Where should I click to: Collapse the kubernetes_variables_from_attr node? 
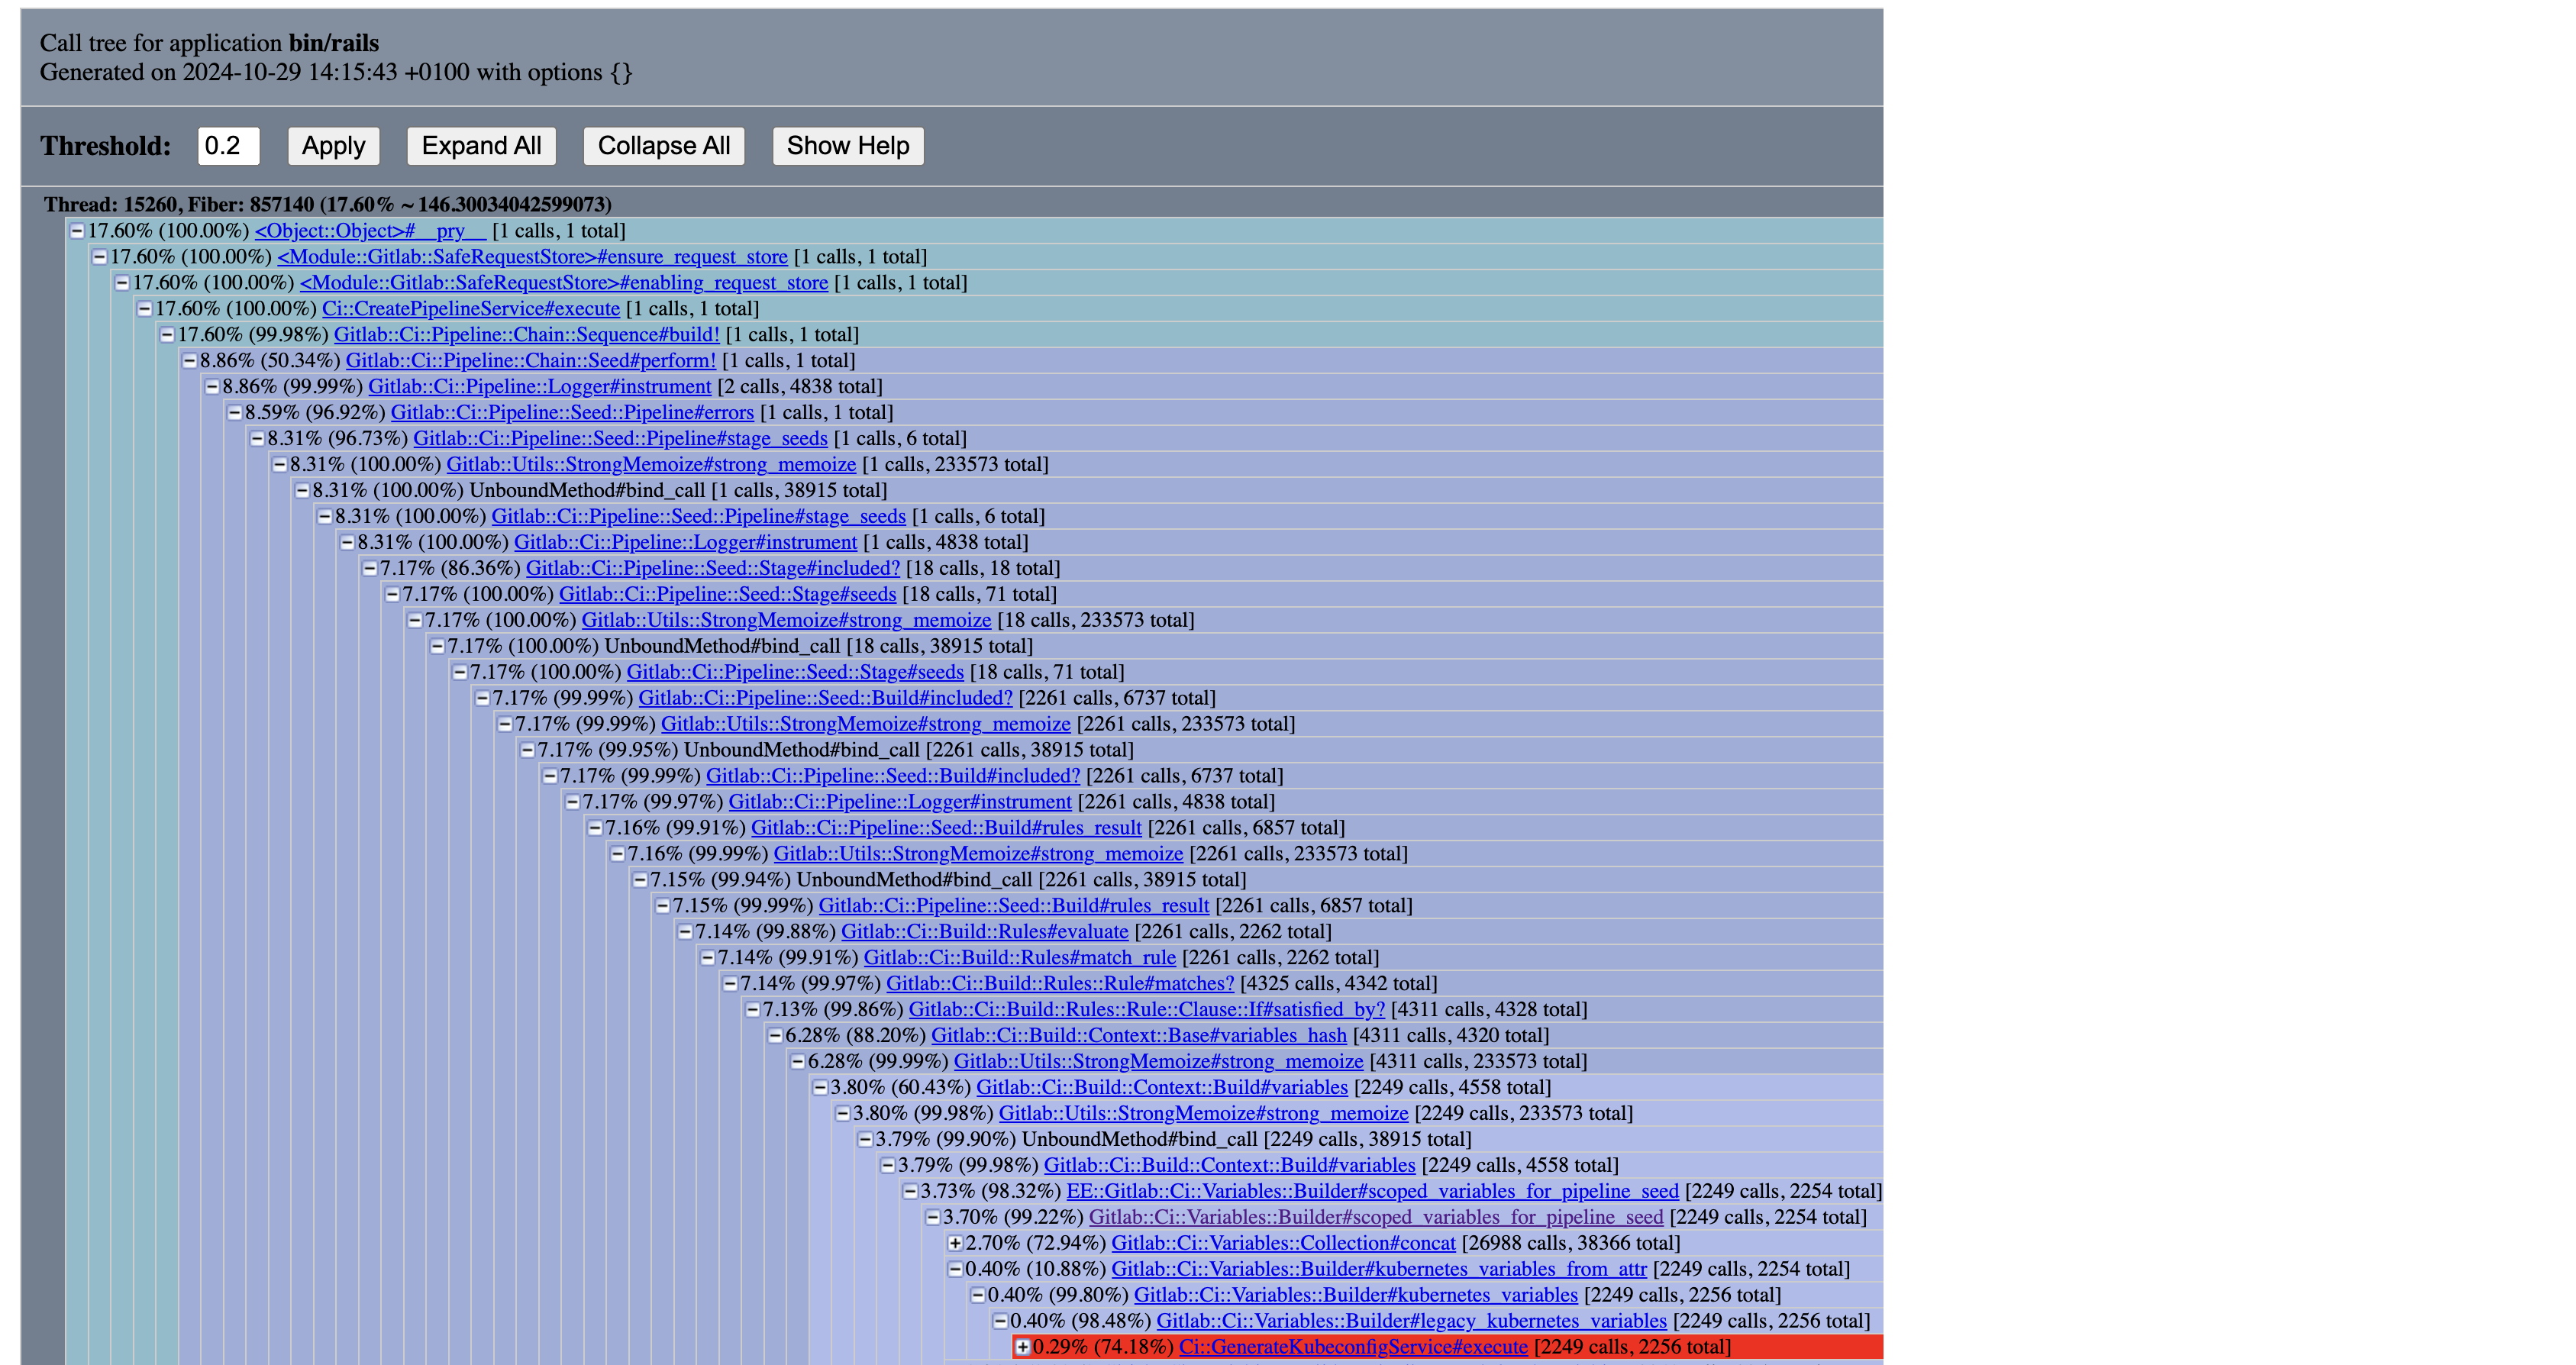pos(954,1269)
